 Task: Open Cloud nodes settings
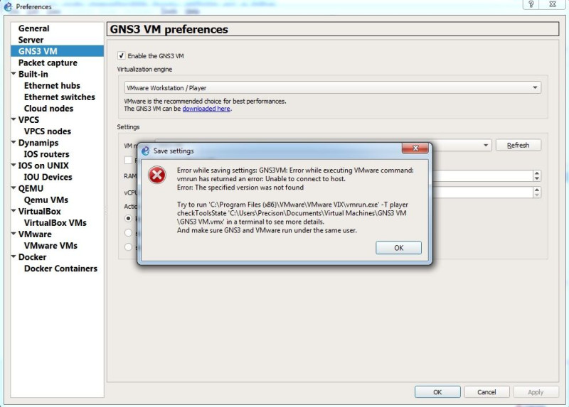(x=48, y=109)
